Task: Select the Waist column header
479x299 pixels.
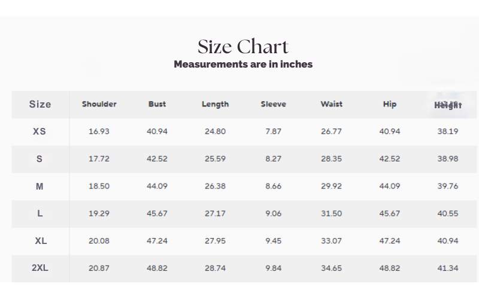Action: [331, 104]
